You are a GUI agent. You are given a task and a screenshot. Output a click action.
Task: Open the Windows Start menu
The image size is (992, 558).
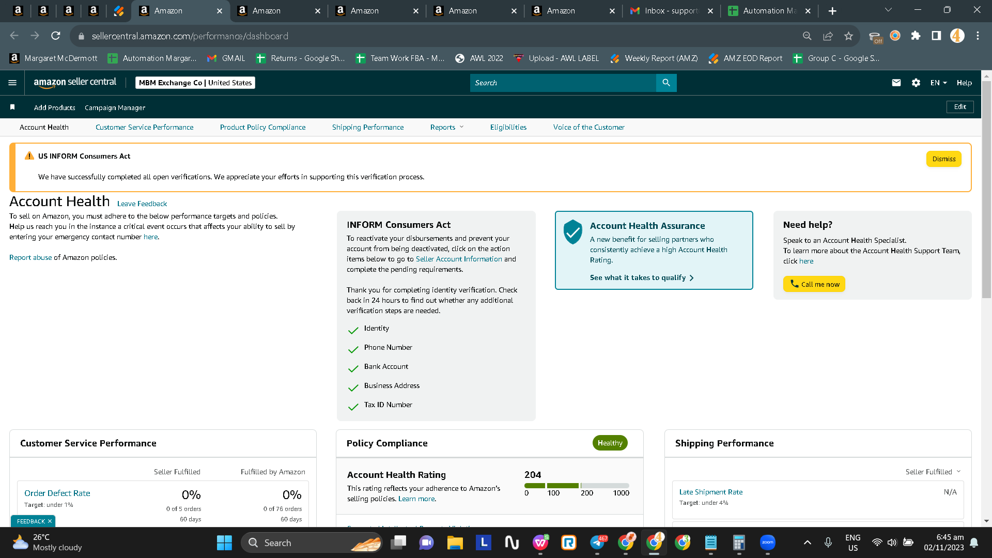click(224, 542)
